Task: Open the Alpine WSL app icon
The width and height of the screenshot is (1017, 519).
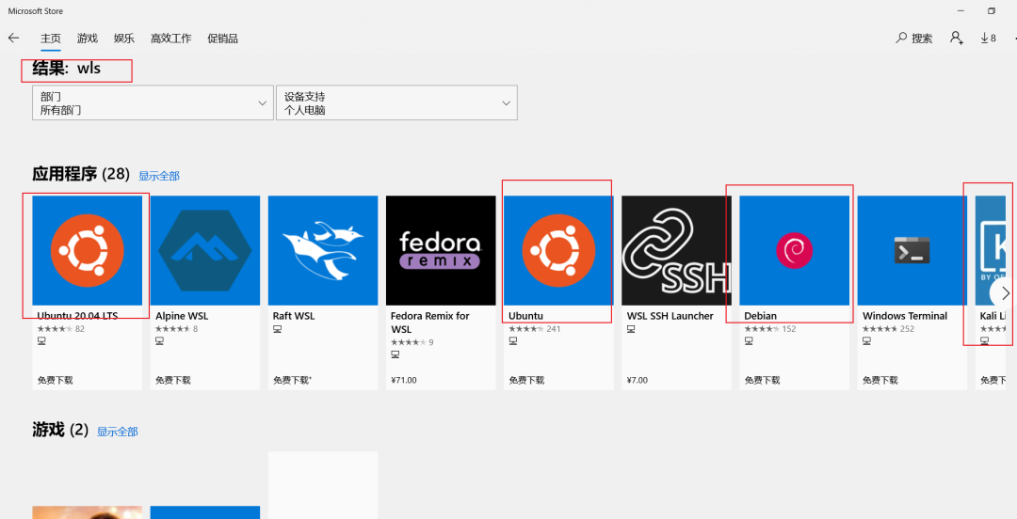Action: tap(205, 250)
